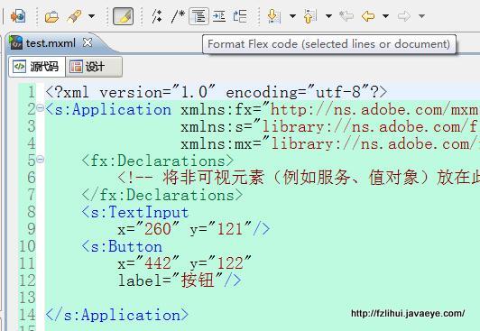Click the <fx:Declarations> opening tag
This screenshot has height=331, width=480.
(x=158, y=161)
